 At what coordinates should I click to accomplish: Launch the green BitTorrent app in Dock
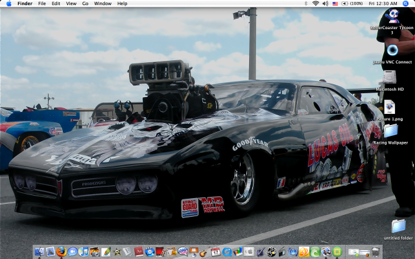pos(315,252)
